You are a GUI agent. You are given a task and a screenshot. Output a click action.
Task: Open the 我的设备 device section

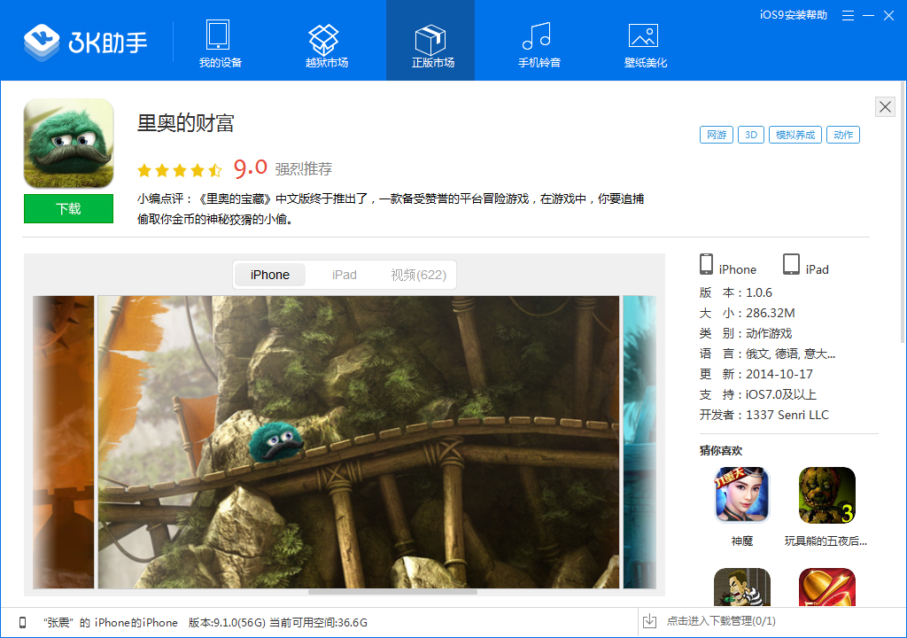(x=220, y=44)
